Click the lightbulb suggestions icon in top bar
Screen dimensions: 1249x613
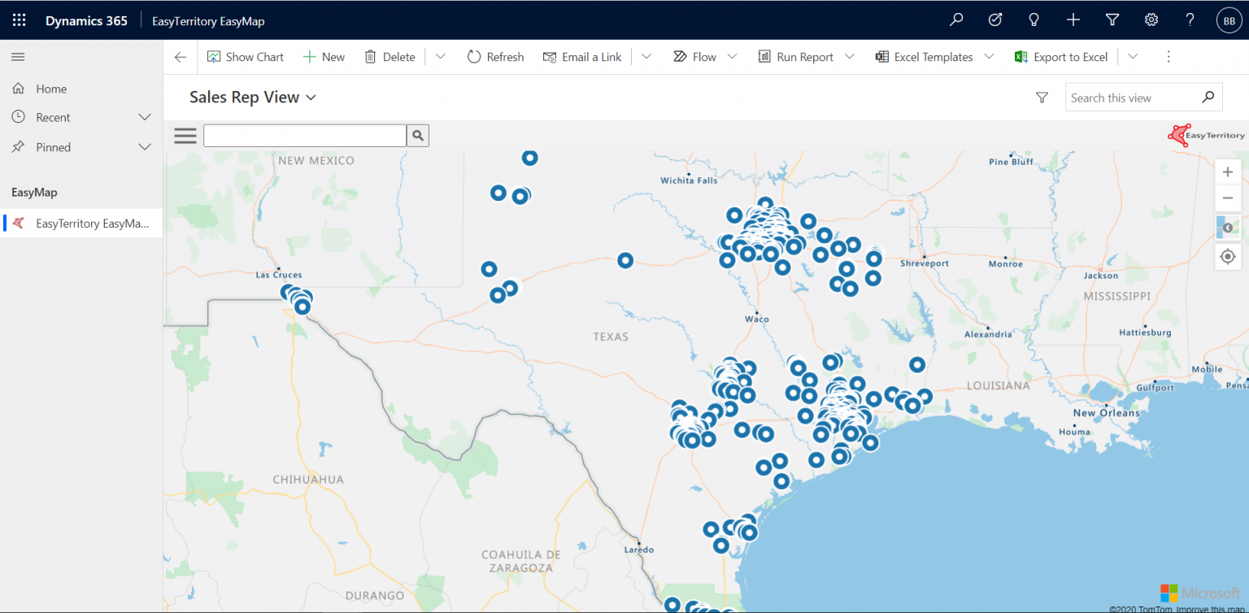pos(1034,19)
